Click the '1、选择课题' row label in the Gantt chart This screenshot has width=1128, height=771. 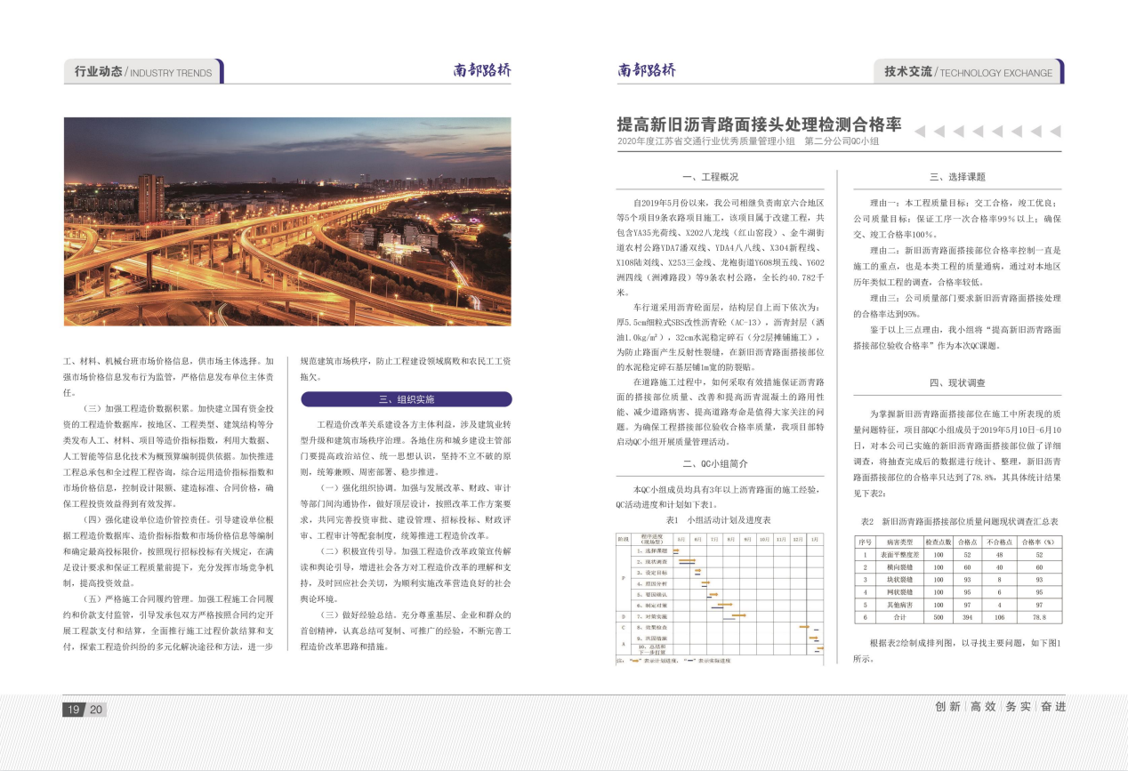[x=652, y=551]
